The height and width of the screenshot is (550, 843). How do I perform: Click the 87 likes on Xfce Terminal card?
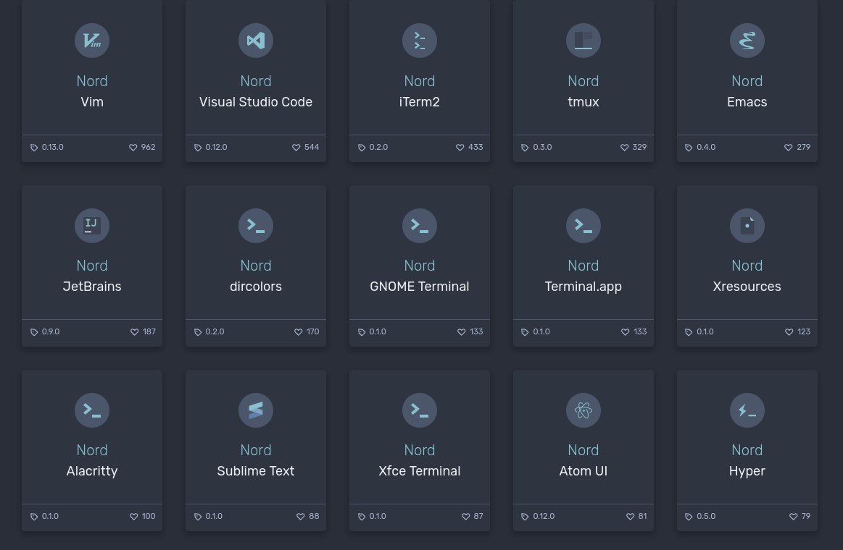click(x=478, y=516)
